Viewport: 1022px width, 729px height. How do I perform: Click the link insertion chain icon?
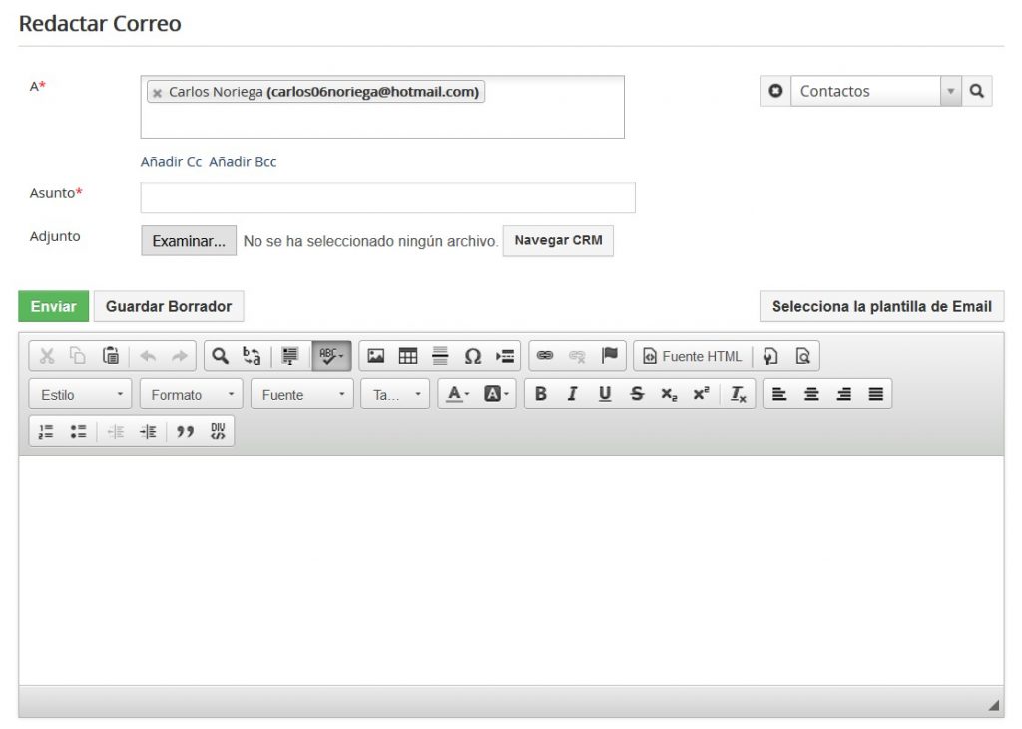pyautogui.click(x=545, y=356)
